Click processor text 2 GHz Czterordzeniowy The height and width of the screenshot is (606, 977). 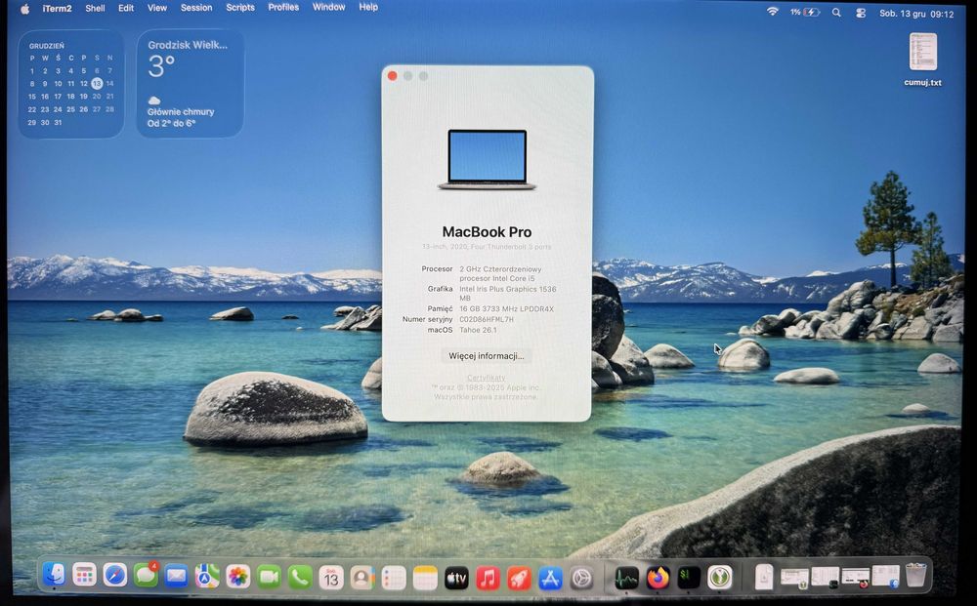(500, 269)
